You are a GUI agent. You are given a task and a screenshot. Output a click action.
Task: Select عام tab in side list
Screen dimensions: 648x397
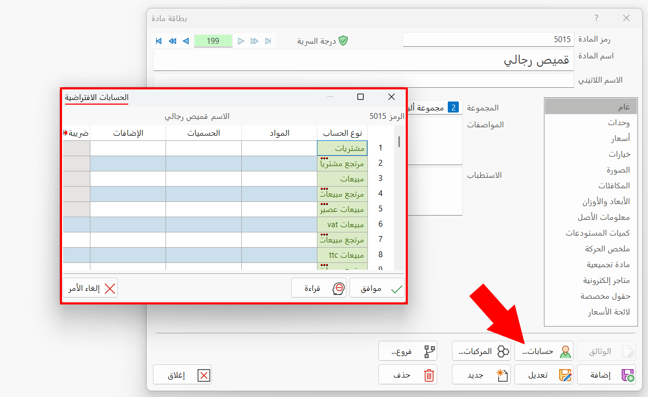591,107
